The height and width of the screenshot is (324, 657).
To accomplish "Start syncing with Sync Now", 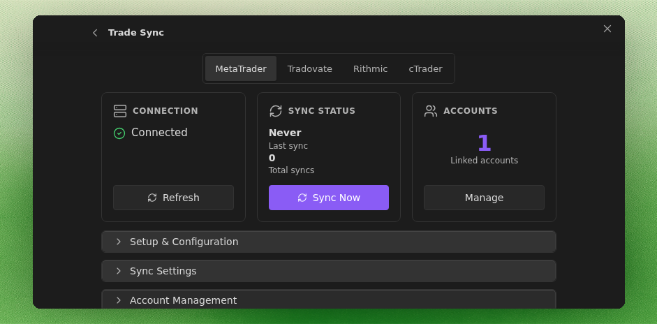I will tap(328, 198).
